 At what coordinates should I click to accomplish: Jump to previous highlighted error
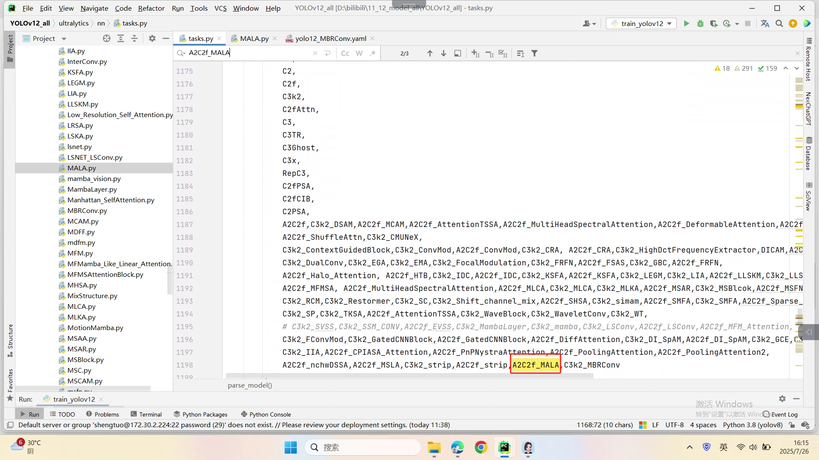[786, 68]
